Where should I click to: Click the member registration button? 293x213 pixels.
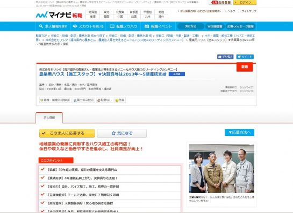pos(220,3)
